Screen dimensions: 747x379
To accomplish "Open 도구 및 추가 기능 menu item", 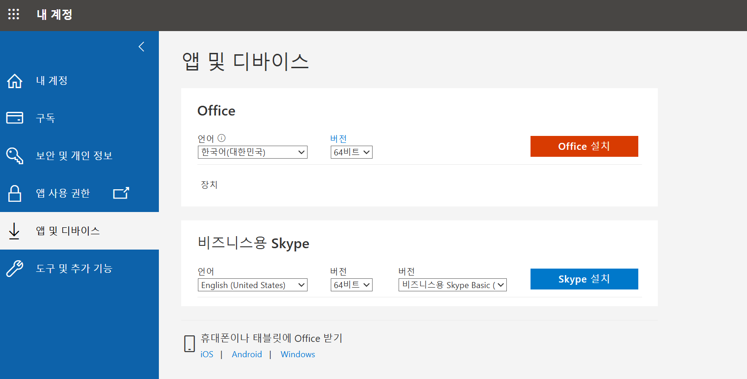I will (x=79, y=268).
